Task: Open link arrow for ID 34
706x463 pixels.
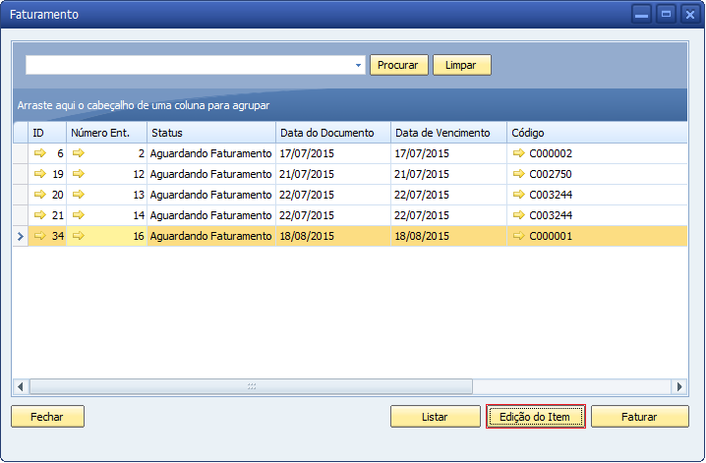Action: [40, 236]
